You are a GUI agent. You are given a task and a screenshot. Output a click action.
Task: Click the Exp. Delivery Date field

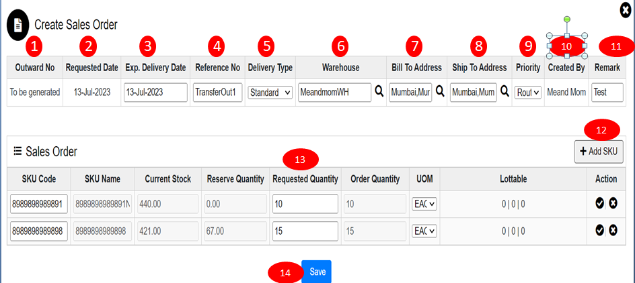click(155, 93)
